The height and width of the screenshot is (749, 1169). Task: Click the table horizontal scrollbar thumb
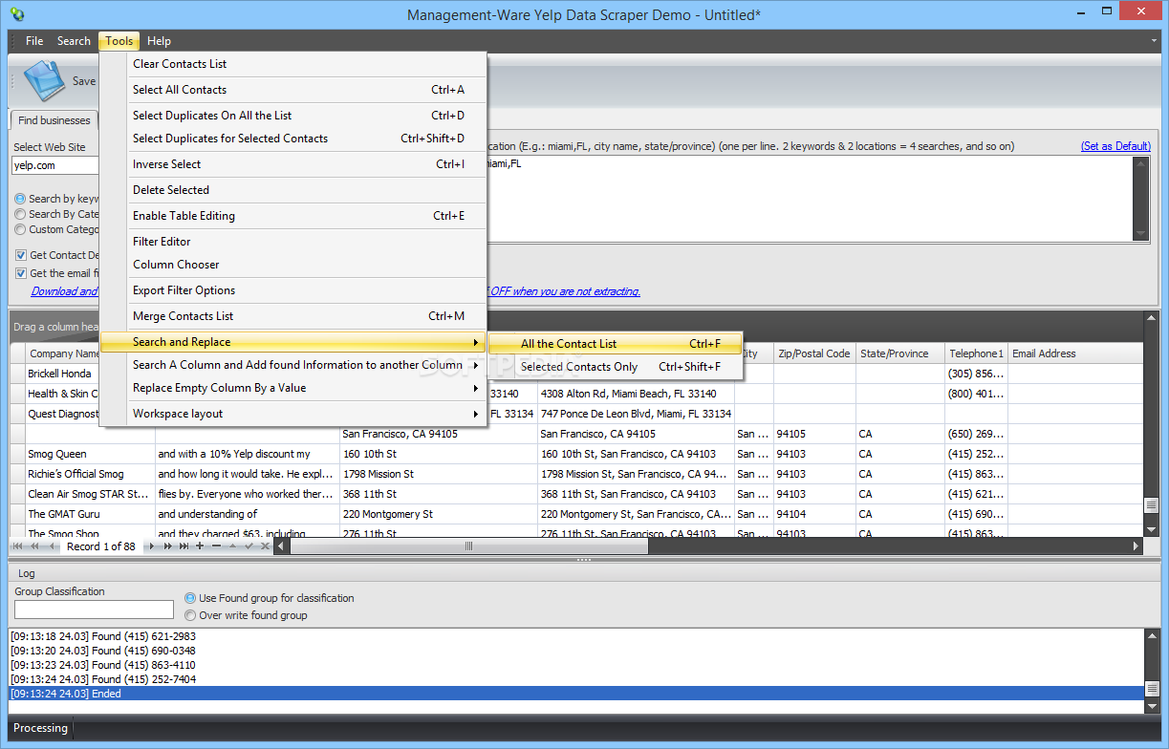[468, 546]
